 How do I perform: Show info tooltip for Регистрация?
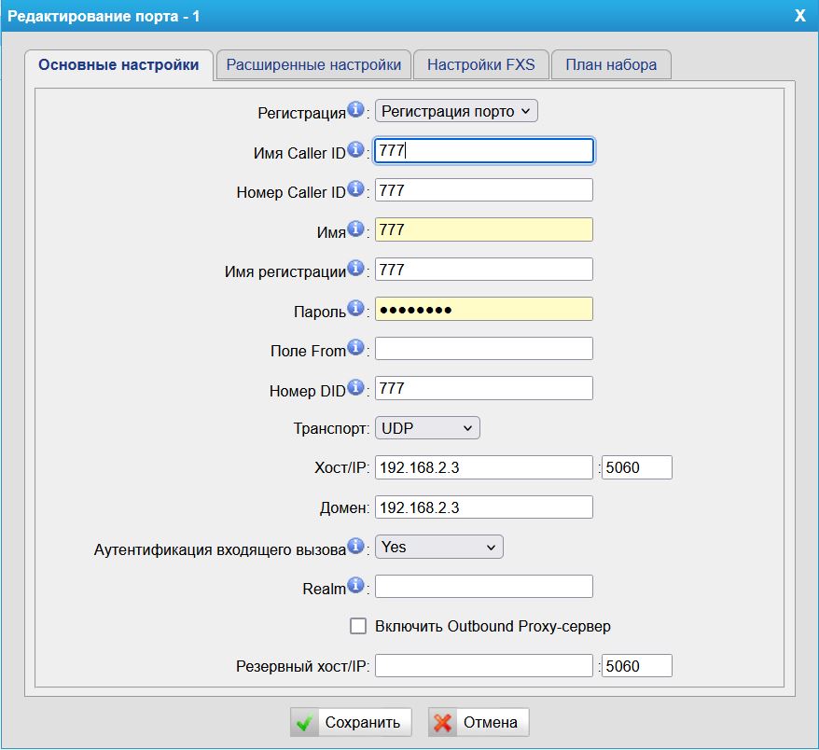(x=355, y=110)
